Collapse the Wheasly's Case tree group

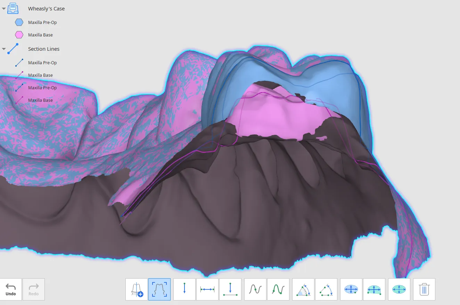(x=3, y=8)
